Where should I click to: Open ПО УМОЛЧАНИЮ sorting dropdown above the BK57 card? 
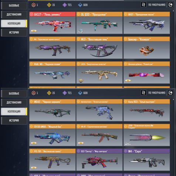tap(157, 5)
